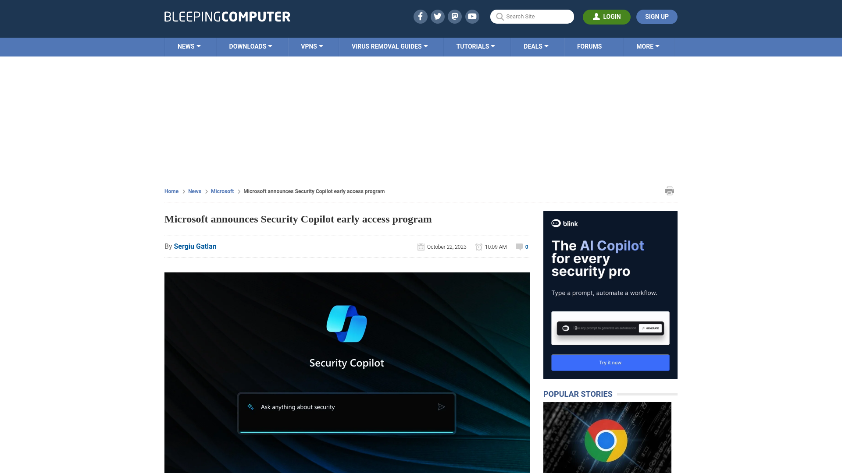Click the comments count icon
Viewport: 842px width, 473px height.
519,246
